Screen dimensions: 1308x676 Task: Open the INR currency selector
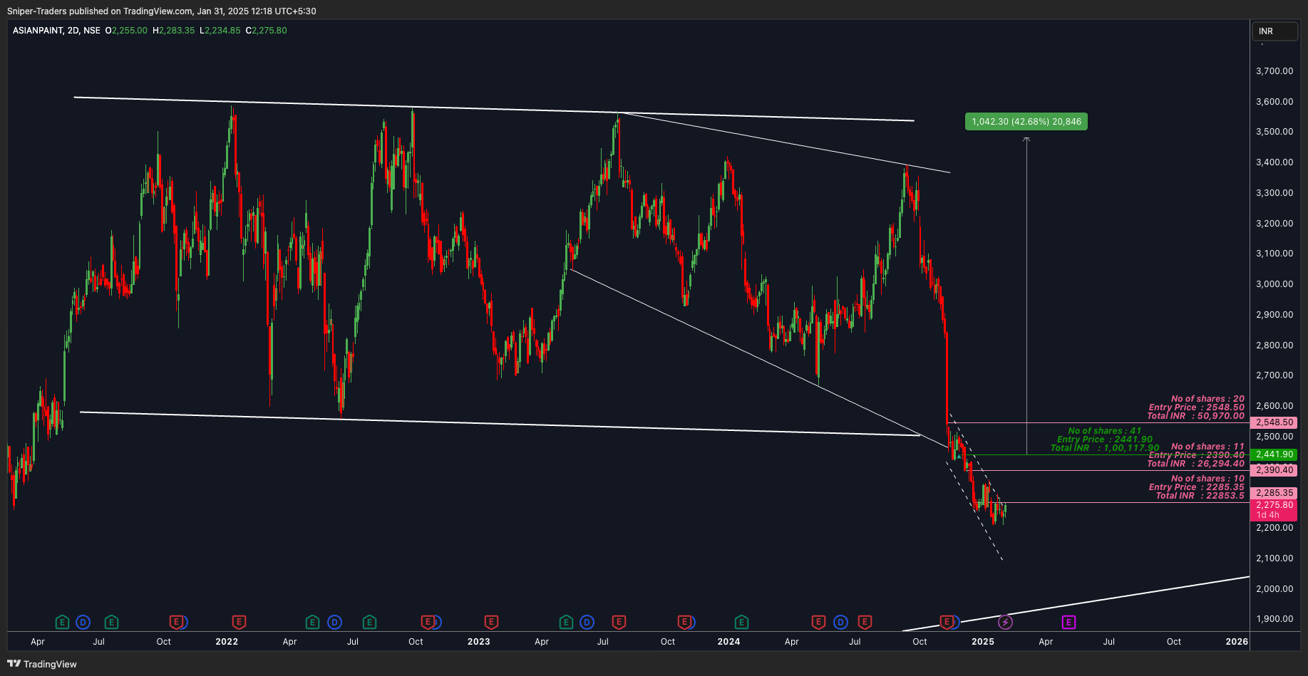[1274, 31]
